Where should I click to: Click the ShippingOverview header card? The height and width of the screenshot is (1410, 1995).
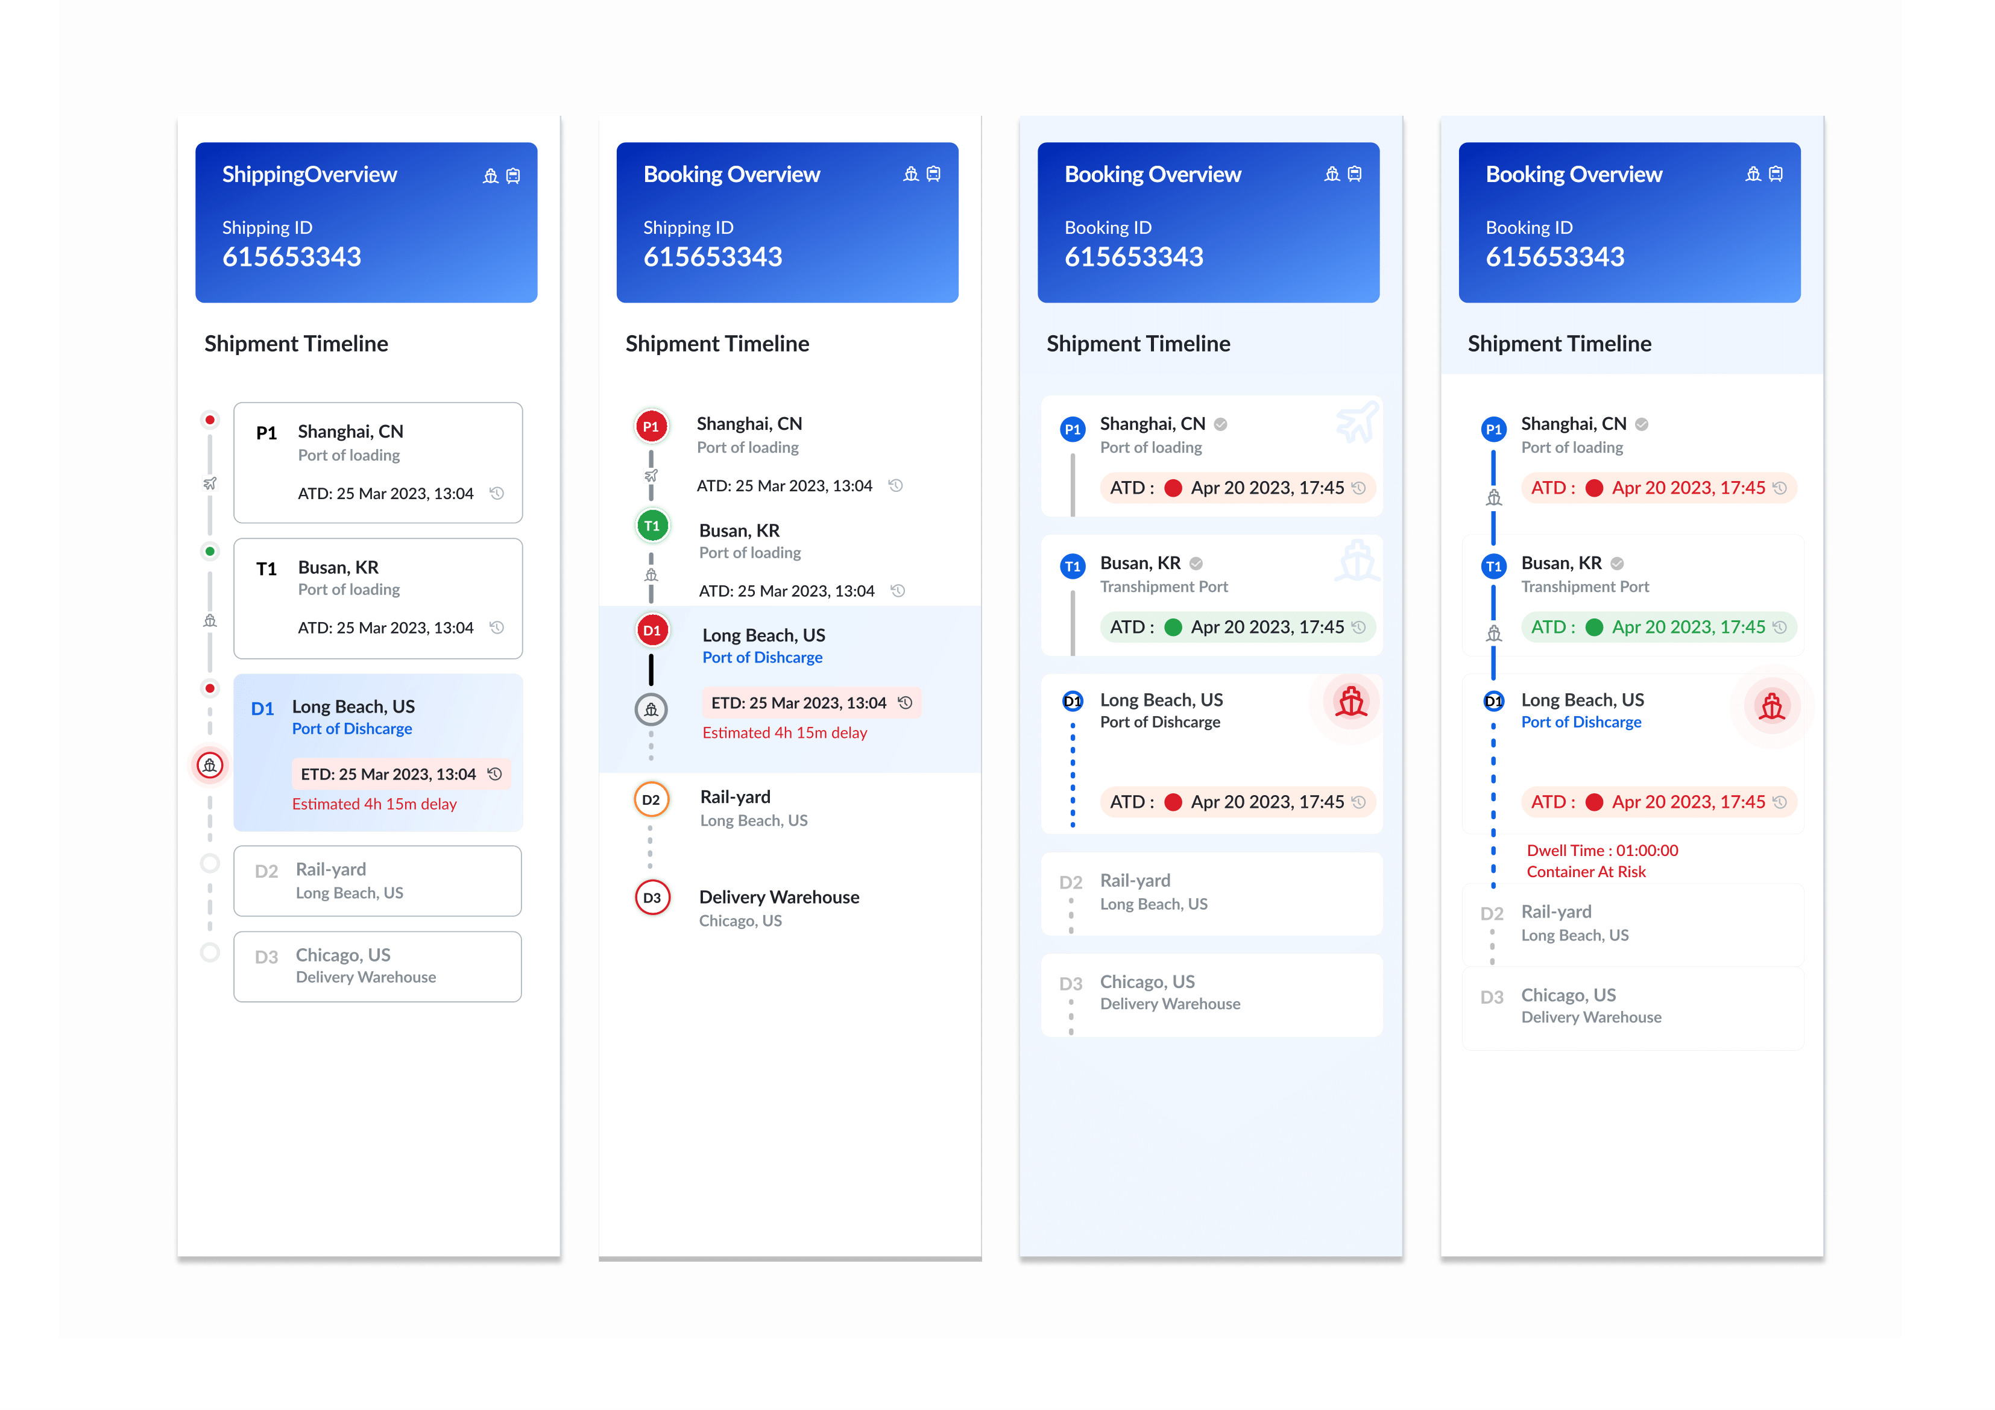367,222
